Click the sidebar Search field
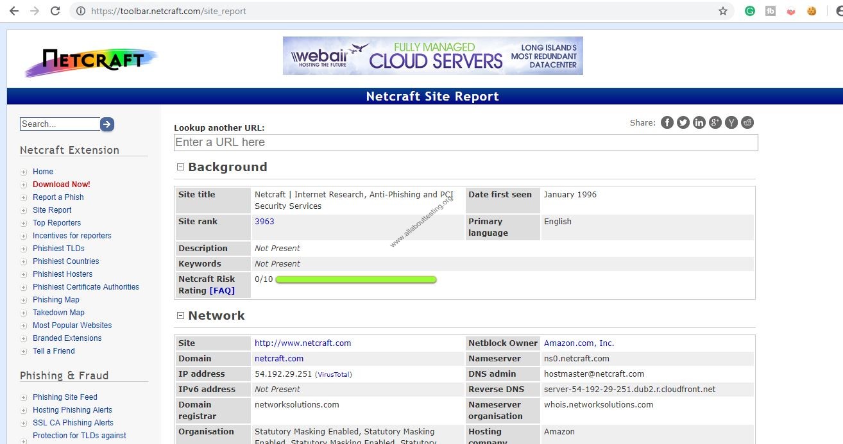This screenshot has height=444, width=843. 60,124
